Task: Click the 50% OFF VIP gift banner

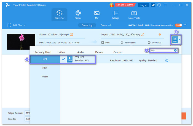Action: pyautogui.click(x=122, y=5)
